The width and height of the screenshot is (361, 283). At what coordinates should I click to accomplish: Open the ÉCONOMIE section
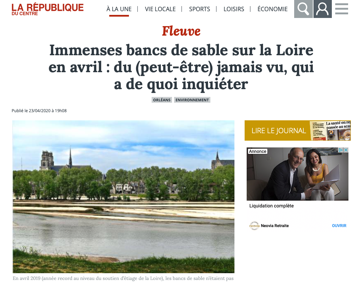tap(272, 9)
